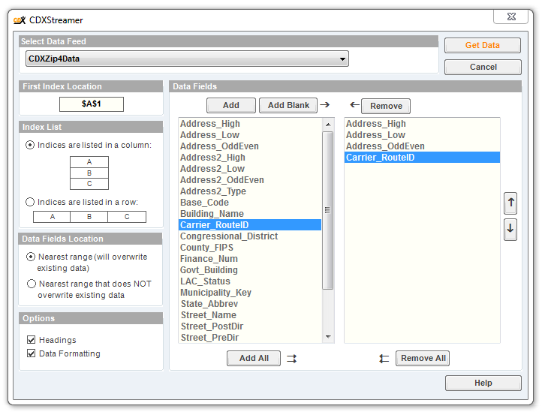Click the Add All button
The height and width of the screenshot is (418, 545).
[254, 358]
